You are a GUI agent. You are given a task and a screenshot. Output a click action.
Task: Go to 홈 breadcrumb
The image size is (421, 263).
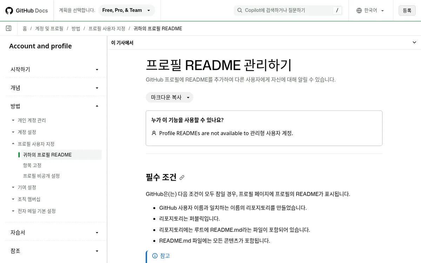[x=25, y=28]
